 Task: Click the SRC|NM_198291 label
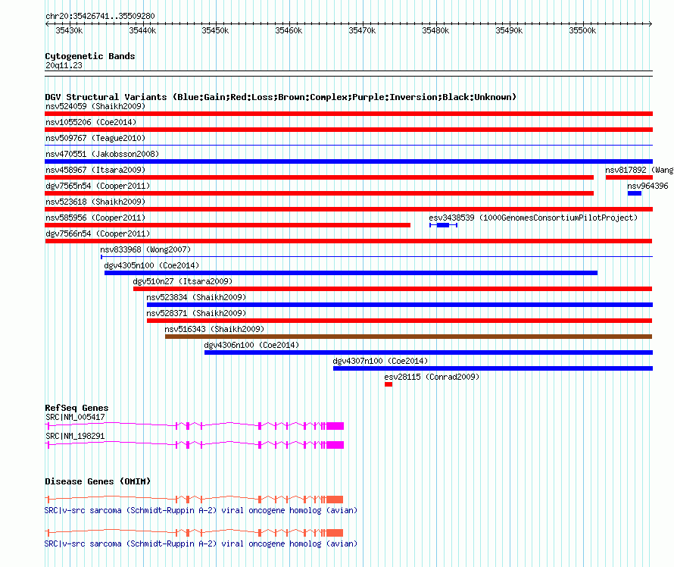coord(75,436)
